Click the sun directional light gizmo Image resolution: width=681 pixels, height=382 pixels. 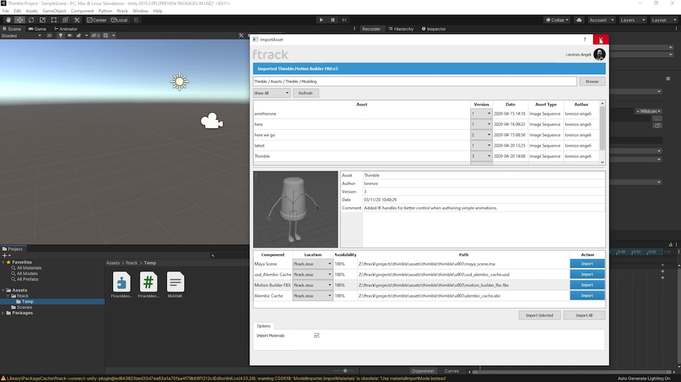pyautogui.click(x=179, y=82)
